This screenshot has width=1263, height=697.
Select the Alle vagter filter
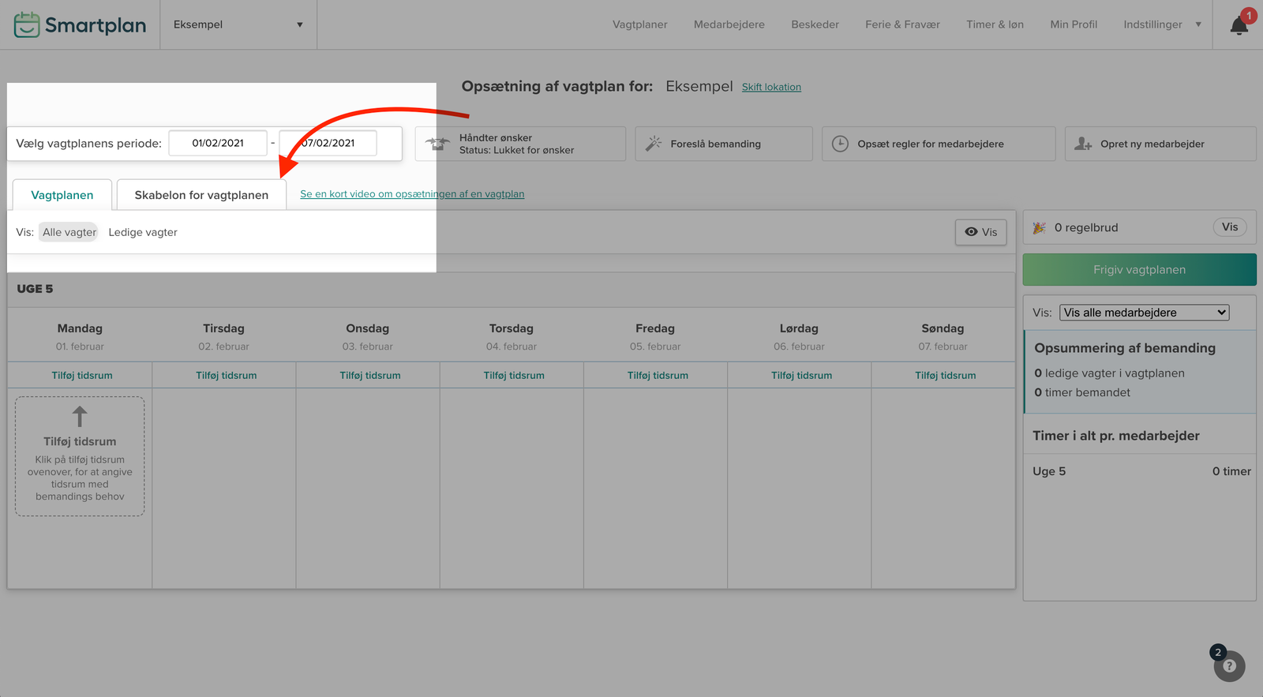[69, 232]
